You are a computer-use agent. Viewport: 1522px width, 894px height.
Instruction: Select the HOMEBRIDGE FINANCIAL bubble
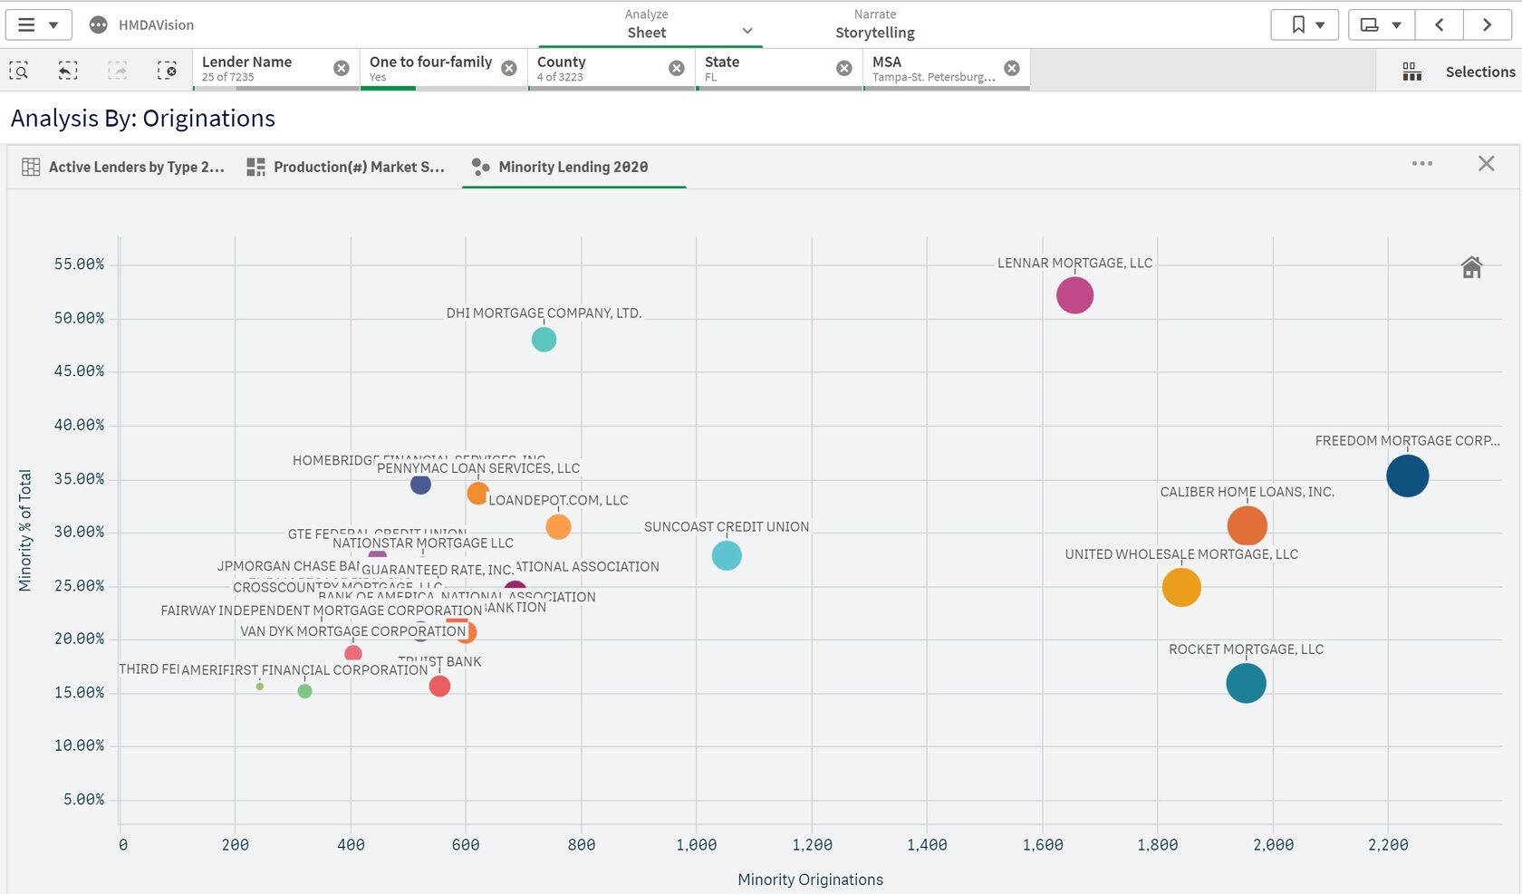[x=420, y=485]
